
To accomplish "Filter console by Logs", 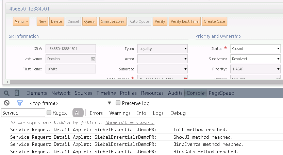I will (158, 113).
